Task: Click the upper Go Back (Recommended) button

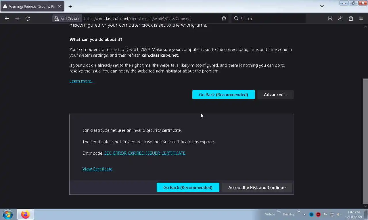Action: click(x=223, y=95)
